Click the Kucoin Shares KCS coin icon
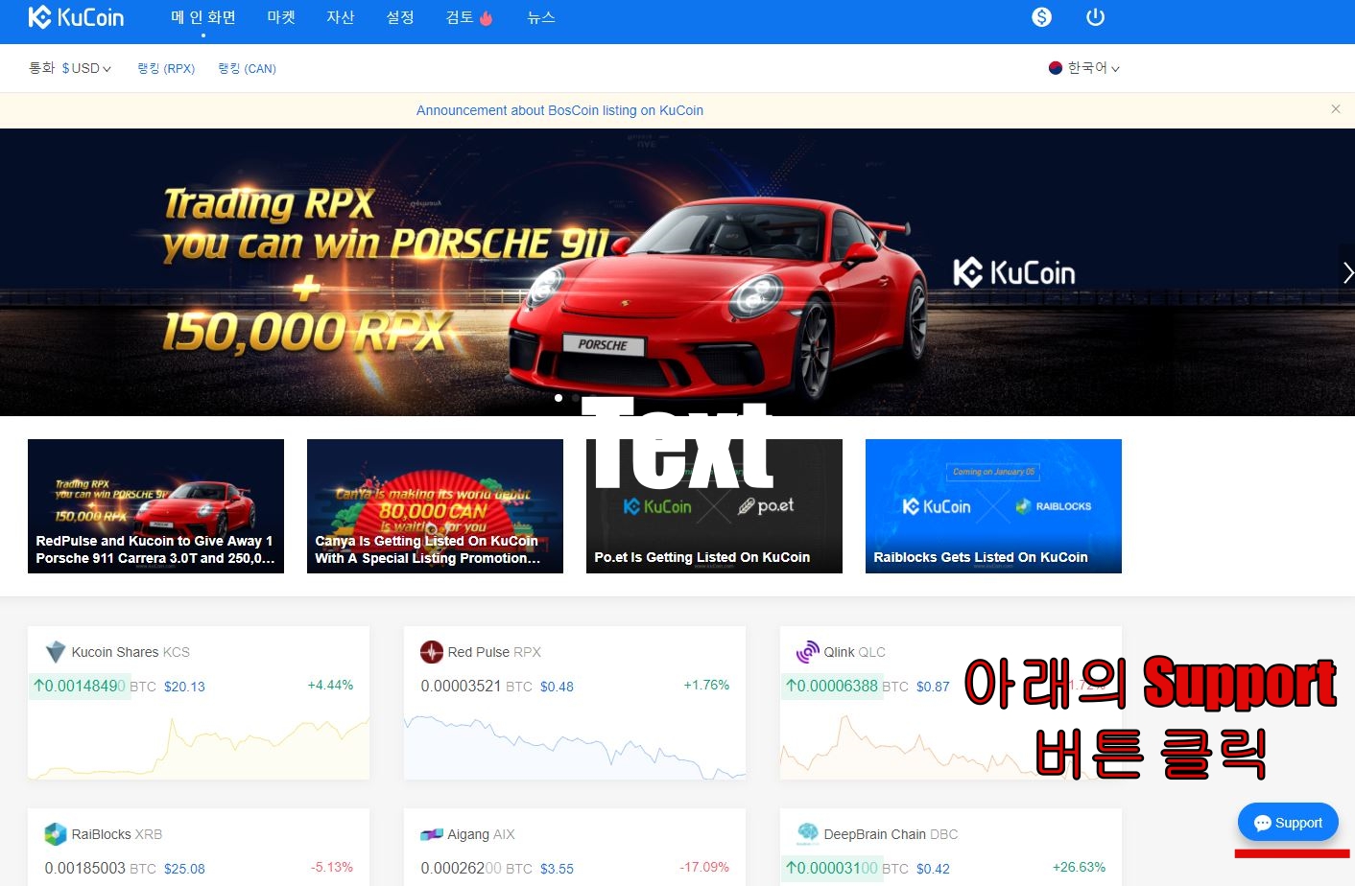This screenshot has width=1355, height=886. tap(56, 652)
